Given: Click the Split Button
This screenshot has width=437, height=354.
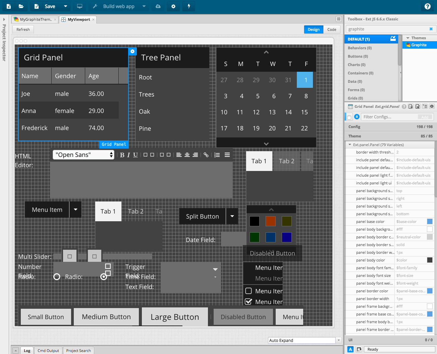Looking at the screenshot, I should pos(203,217).
